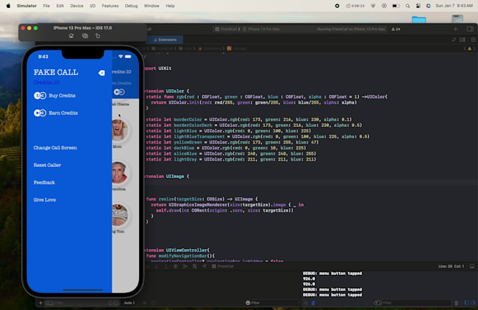Screen dimensions: 478x310
Task: Select the Extensions editor tab in Xcode
Action: (165, 39)
